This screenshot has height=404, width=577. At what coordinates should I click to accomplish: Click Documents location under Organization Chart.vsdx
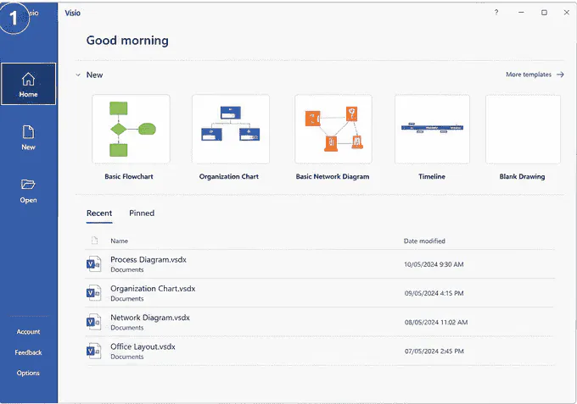click(127, 299)
